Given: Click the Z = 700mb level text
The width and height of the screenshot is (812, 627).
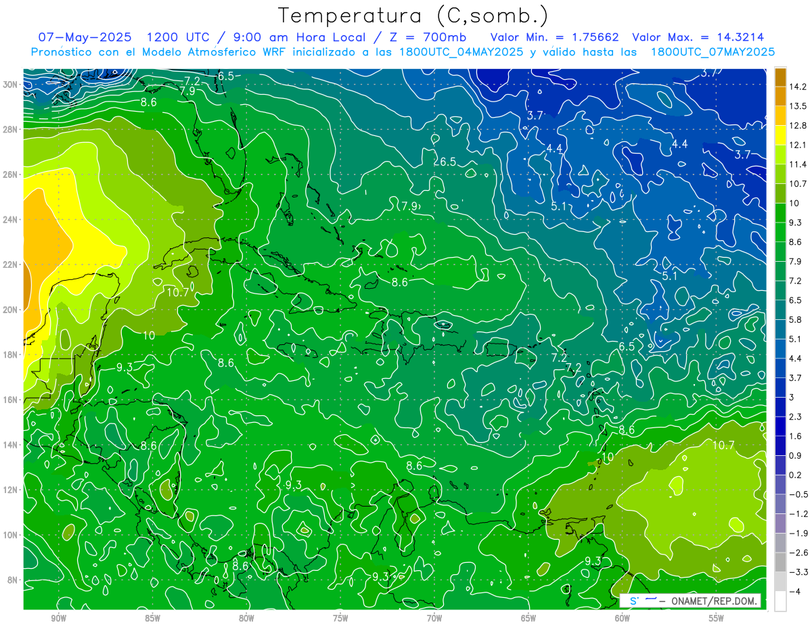Looking at the screenshot, I should coord(427,37).
